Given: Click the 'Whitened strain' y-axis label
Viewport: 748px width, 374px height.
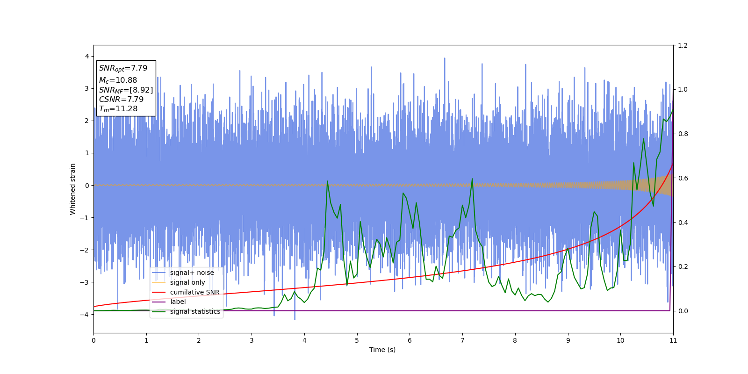Looking at the screenshot, I should [73, 189].
